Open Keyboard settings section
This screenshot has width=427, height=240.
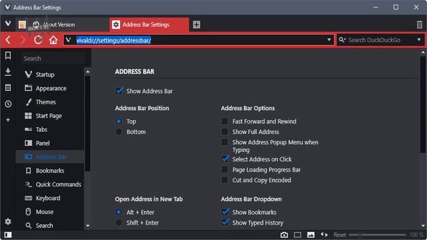[x=50, y=198]
